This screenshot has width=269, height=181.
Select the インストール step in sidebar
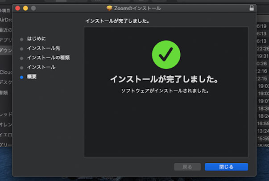point(41,67)
